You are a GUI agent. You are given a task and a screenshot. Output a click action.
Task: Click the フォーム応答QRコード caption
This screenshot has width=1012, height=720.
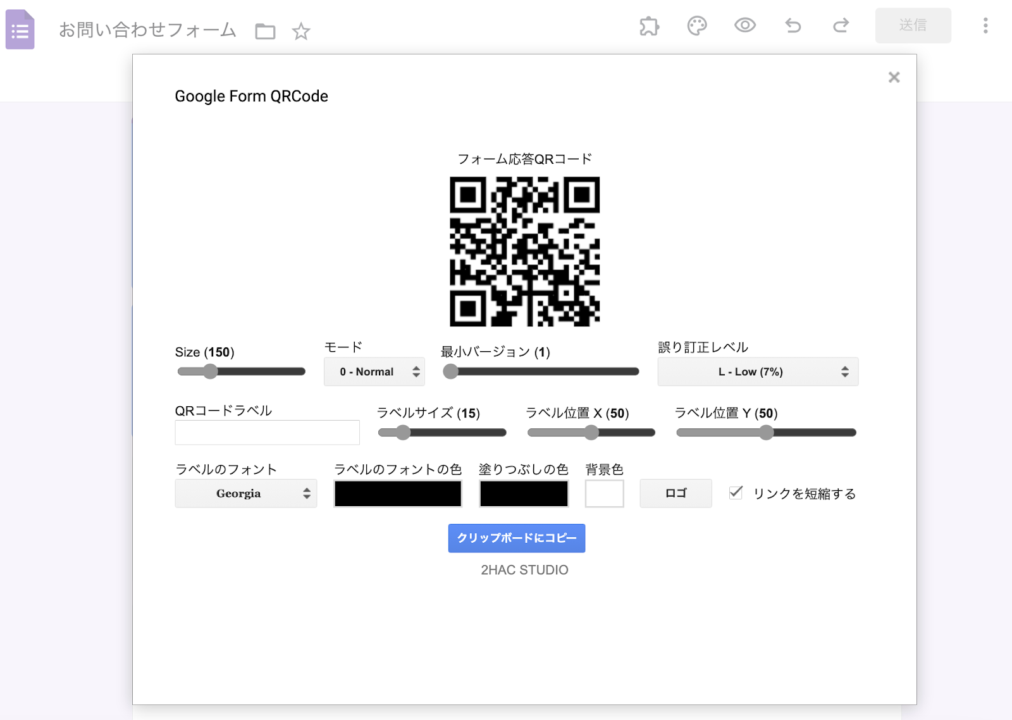525,159
